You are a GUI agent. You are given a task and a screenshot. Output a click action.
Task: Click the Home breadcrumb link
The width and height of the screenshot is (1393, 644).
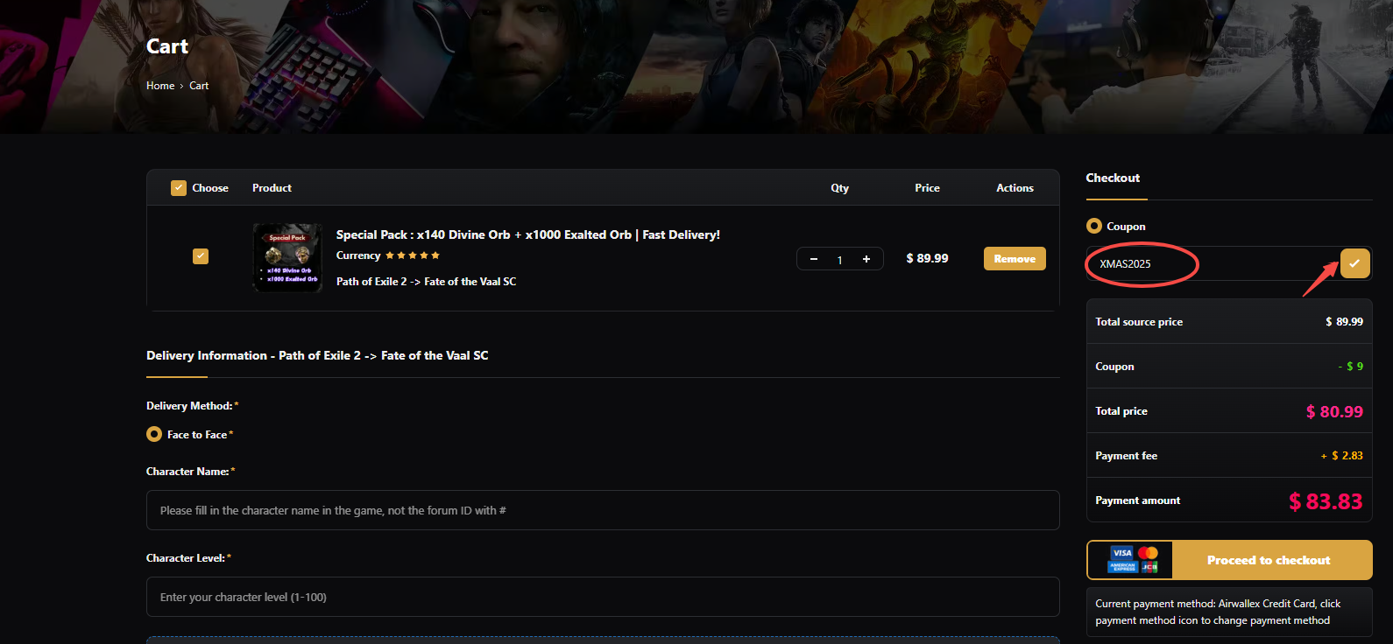click(x=160, y=86)
